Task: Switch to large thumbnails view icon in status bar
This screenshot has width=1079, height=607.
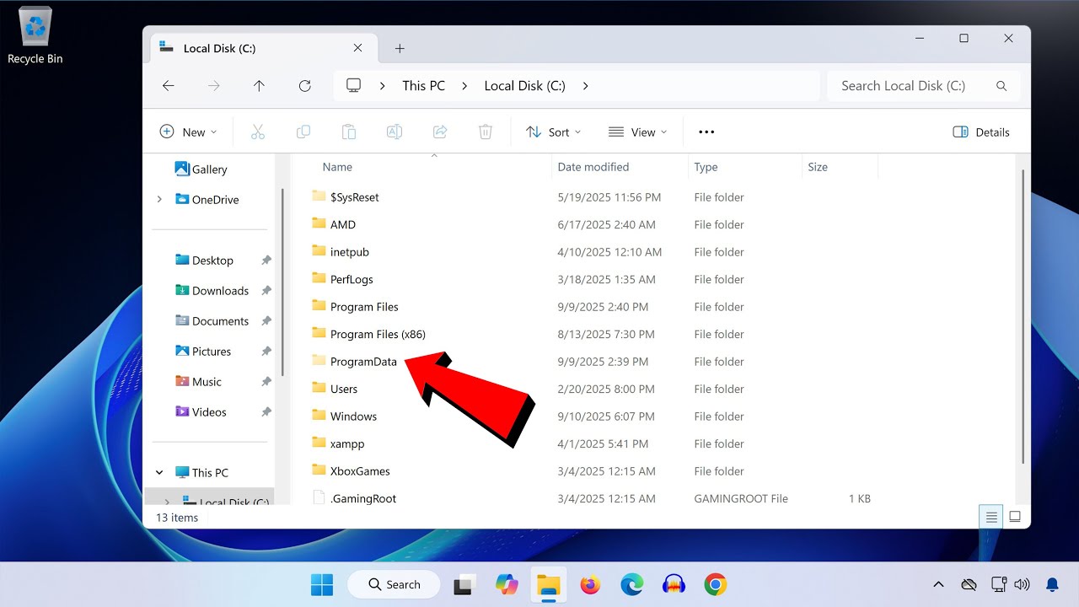Action: tap(1015, 517)
